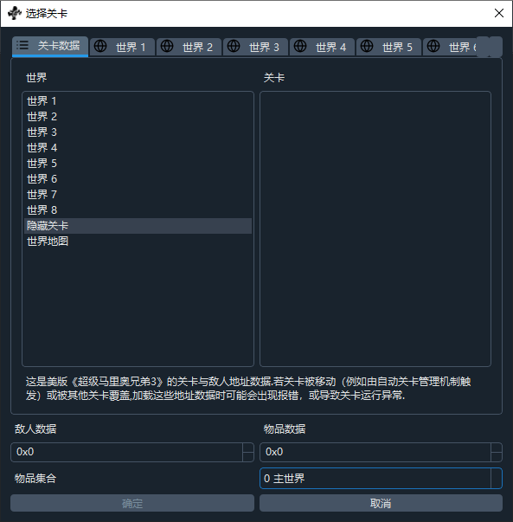
Task: Click the left tab-scroll button in the tab bar
Action: (x=483, y=47)
